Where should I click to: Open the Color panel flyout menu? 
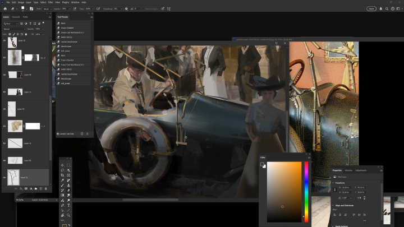coord(309,157)
